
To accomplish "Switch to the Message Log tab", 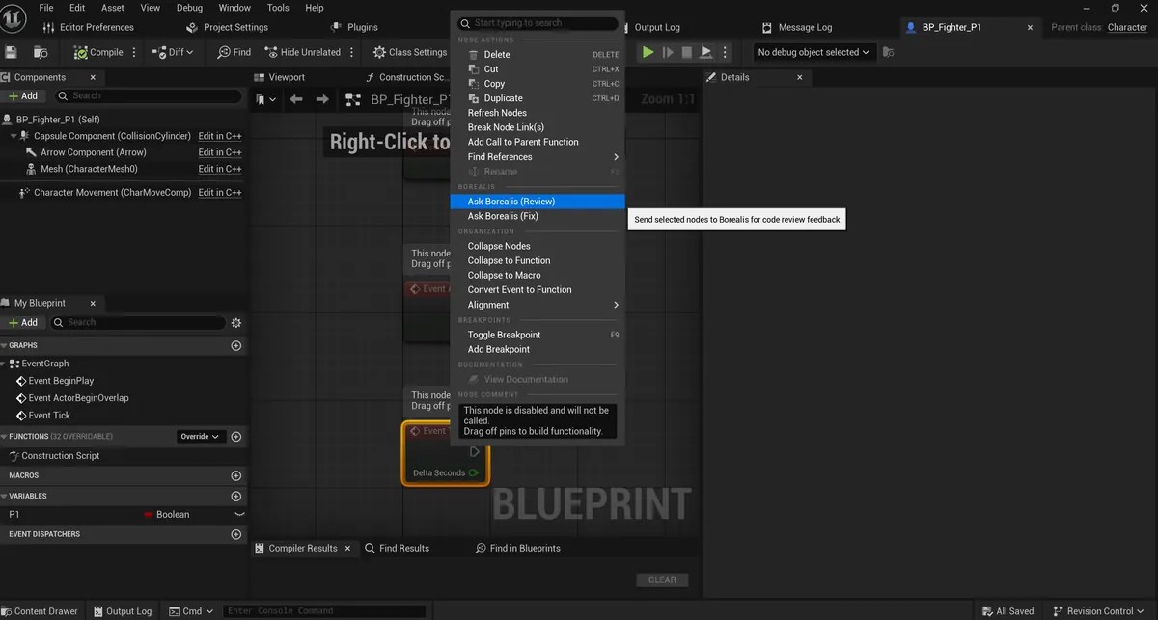I will click(x=797, y=27).
